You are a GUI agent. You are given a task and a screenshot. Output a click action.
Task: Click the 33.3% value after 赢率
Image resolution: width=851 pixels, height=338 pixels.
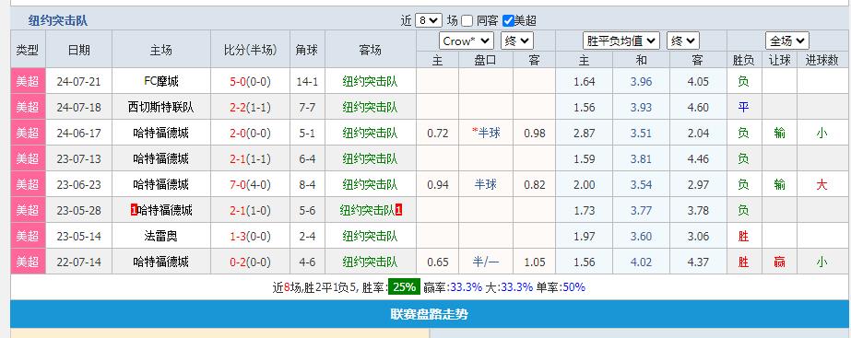coord(467,287)
